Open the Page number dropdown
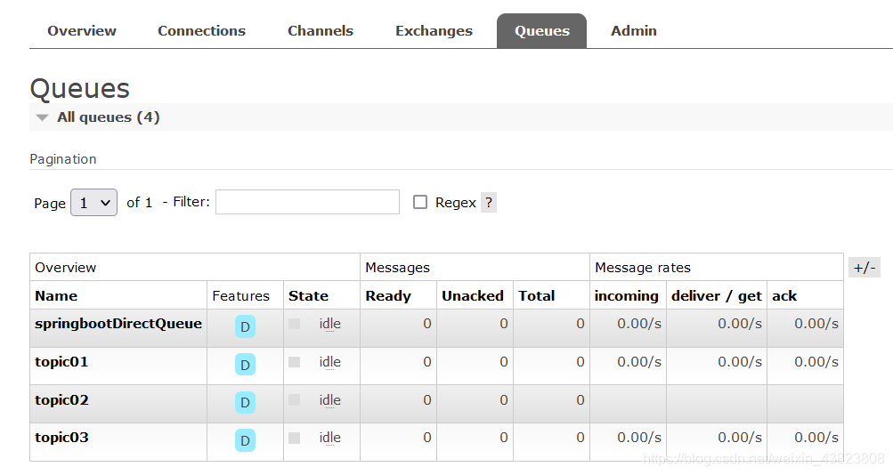 point(93,203)
